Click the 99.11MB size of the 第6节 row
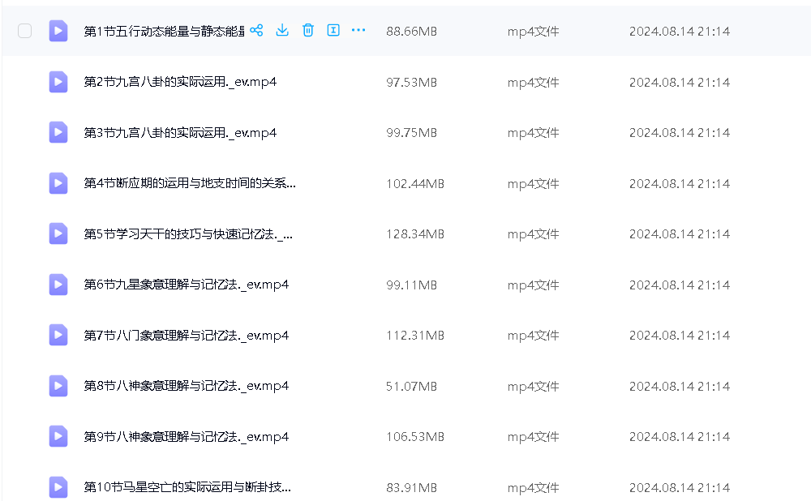Screen dimensions: 811x501 (x=411, y=285)
